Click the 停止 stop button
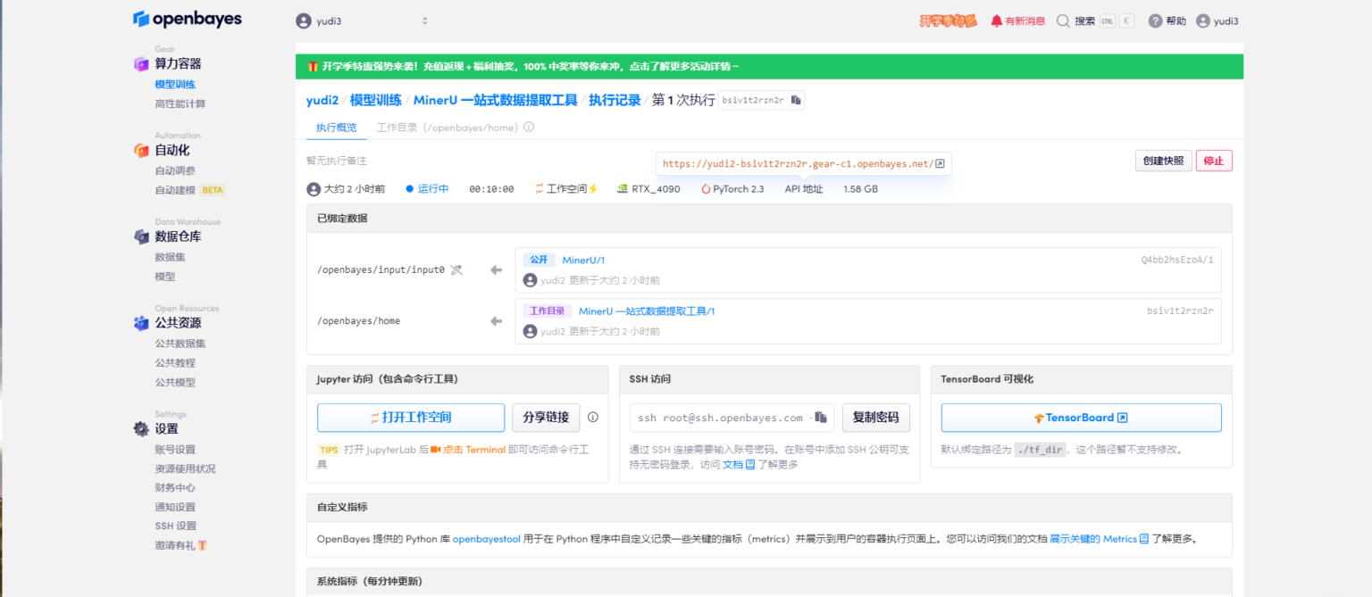 pyautogui.click(x=1214, y=161)
